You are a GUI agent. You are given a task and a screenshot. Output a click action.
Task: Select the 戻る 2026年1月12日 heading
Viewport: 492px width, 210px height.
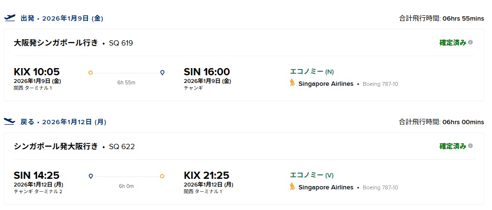pos(63,122)
